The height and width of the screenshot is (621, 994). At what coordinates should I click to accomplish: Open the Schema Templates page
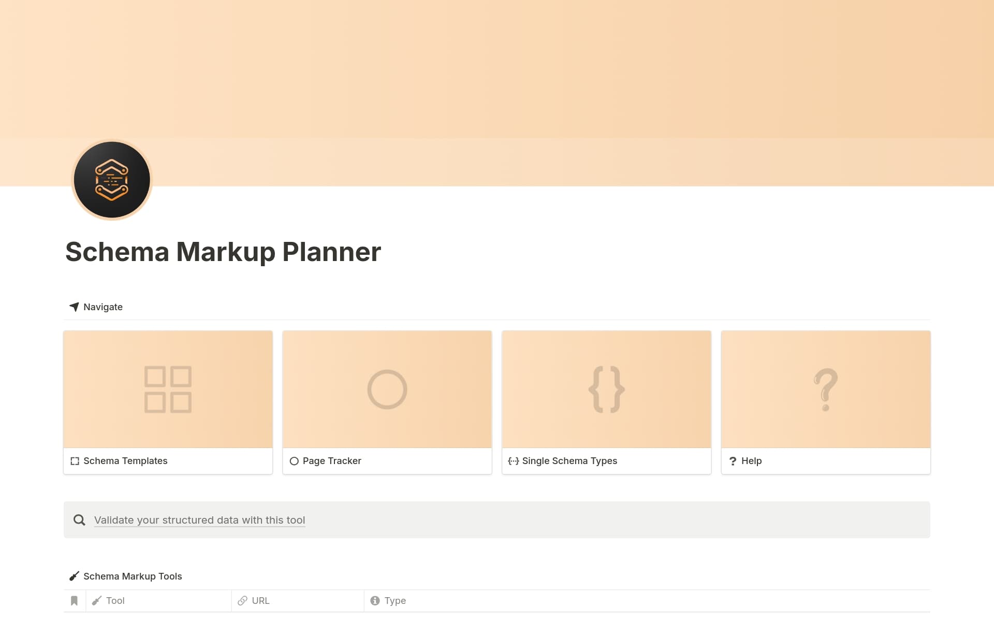[126, 460]
